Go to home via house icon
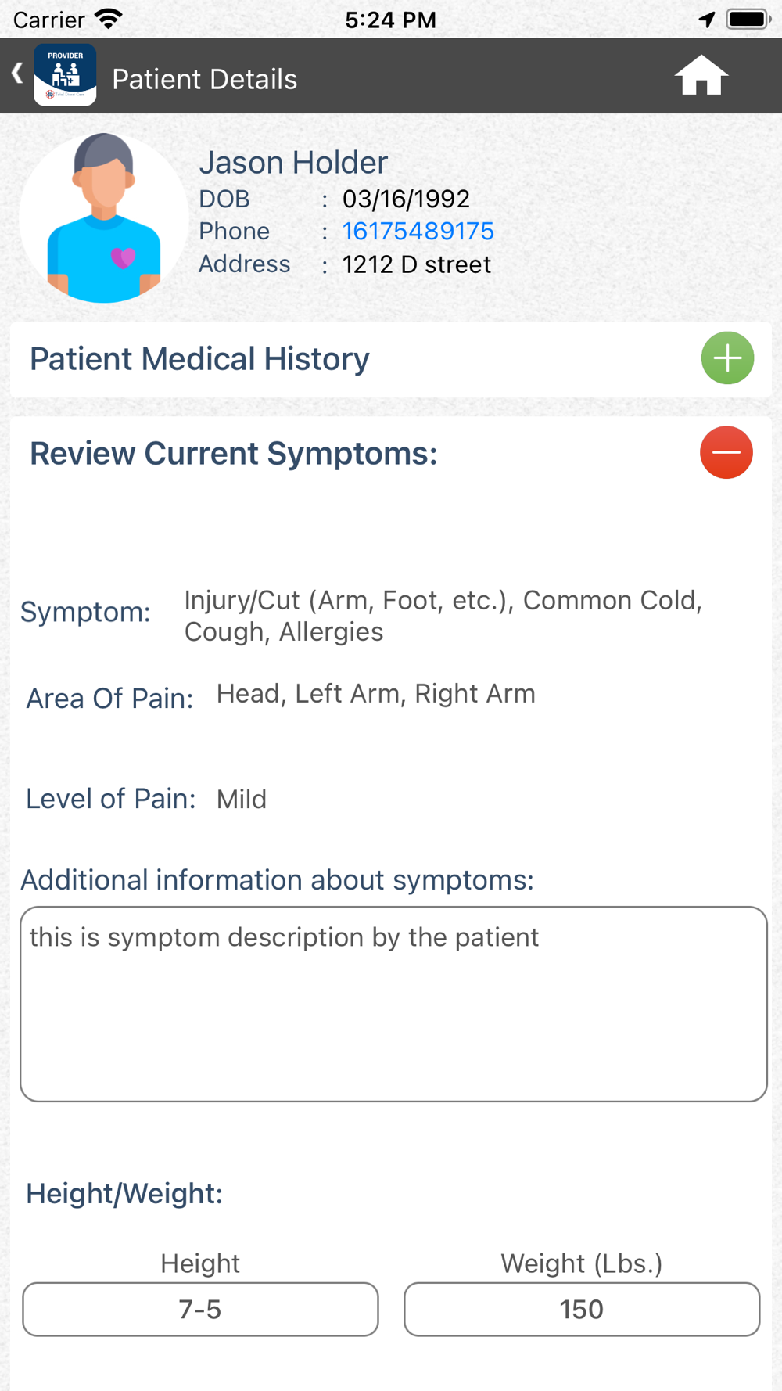 pyautogui.click(x=701, y=76)
